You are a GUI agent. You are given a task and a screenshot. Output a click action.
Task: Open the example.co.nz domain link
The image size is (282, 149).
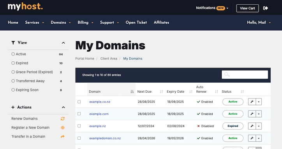[100, 102]
